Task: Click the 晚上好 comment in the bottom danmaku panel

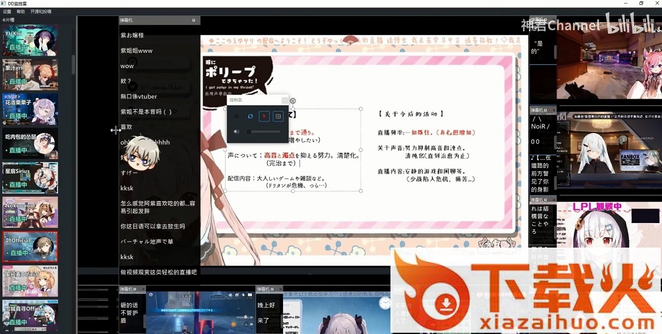Action: (x=266, y=305)
